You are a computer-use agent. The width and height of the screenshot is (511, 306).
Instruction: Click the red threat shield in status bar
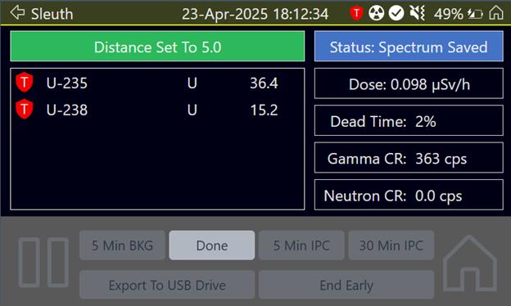point(356,13)
